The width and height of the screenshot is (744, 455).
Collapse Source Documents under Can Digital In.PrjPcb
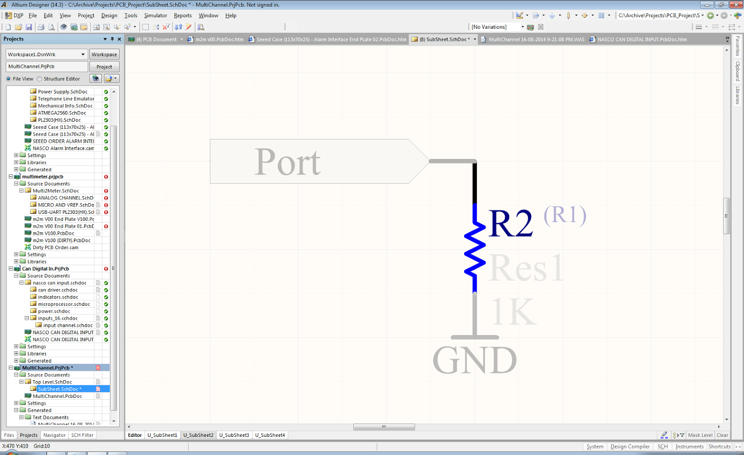[15, 276]
